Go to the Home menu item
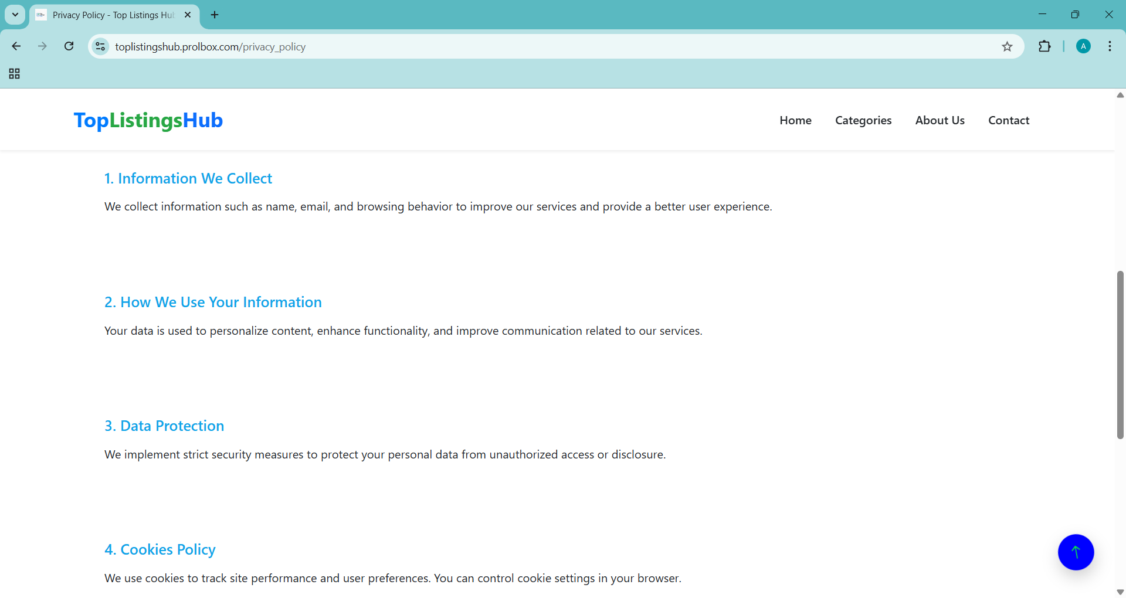This screenshot has width=1126, height=598. tap(795, 120)
